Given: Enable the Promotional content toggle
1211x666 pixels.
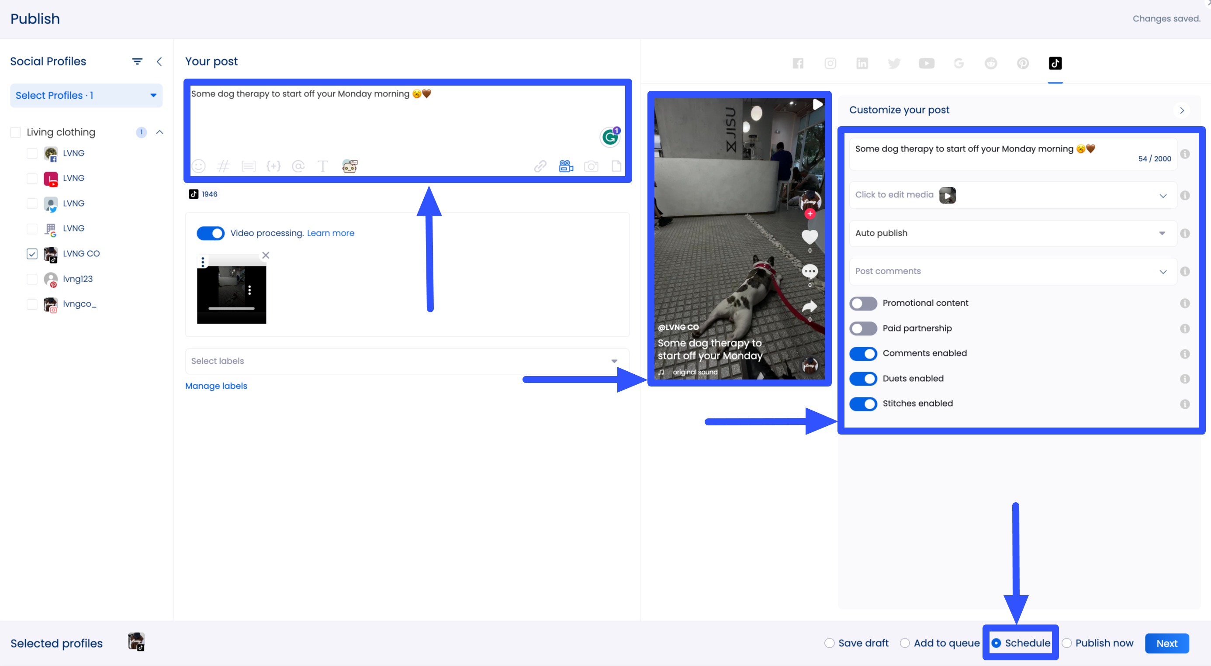Looking at the screenshot, I should click(863, 303).
